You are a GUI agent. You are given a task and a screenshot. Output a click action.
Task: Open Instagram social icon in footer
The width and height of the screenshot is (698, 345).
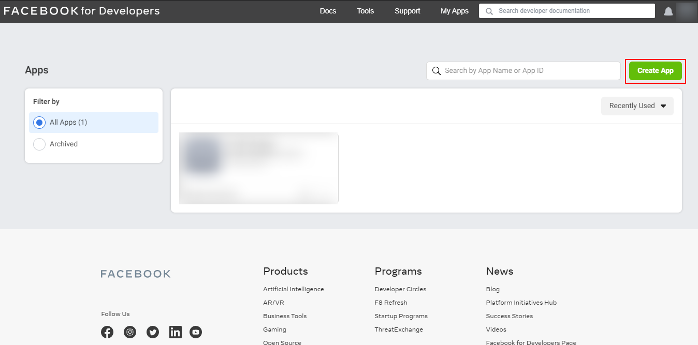[130, 332]
